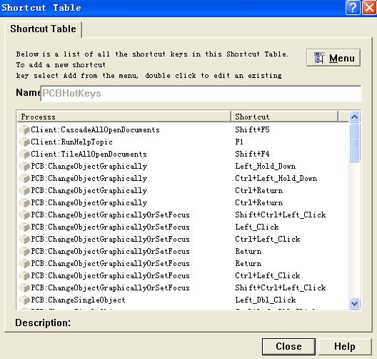This screenshot has height=359, width=377.
Task: Click the vertical scrollbar thumb
Action: click(354, 142)
